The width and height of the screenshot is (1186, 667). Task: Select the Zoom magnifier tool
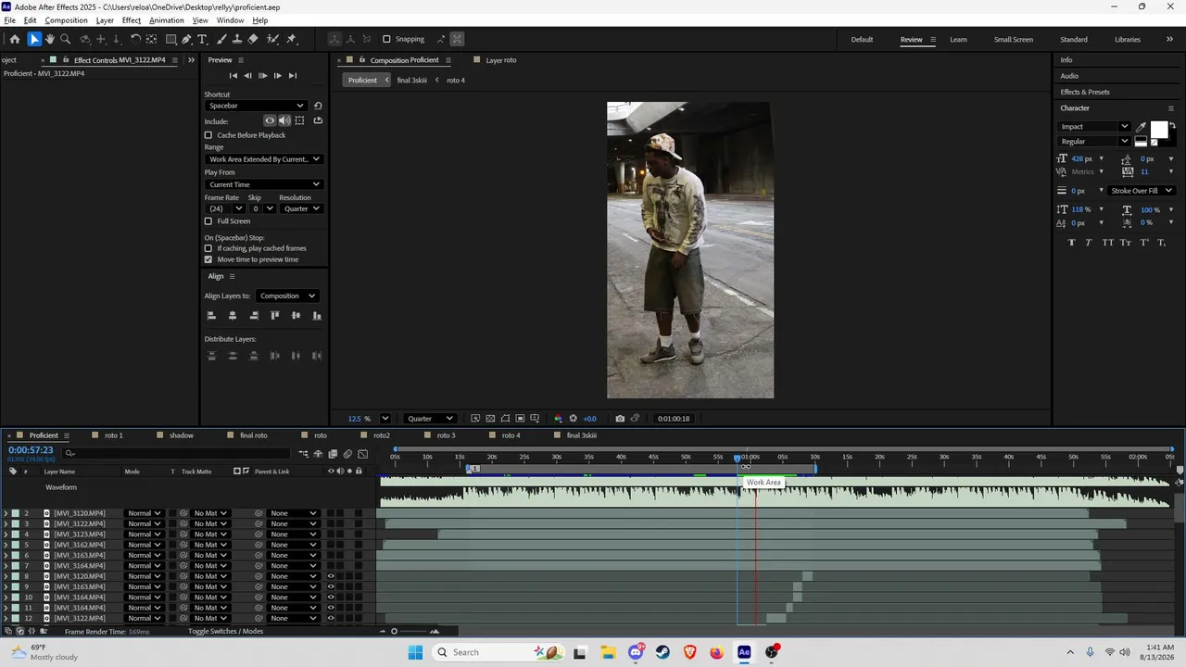pyautogui.click(x=65, y=39)
